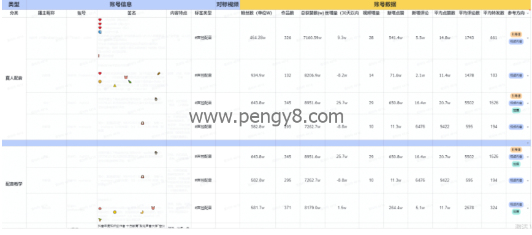The width and height of the screenshot is (532, 235).
Task: Open the dropdown arrow in the 934.9w row
Action: pos(528,75)
